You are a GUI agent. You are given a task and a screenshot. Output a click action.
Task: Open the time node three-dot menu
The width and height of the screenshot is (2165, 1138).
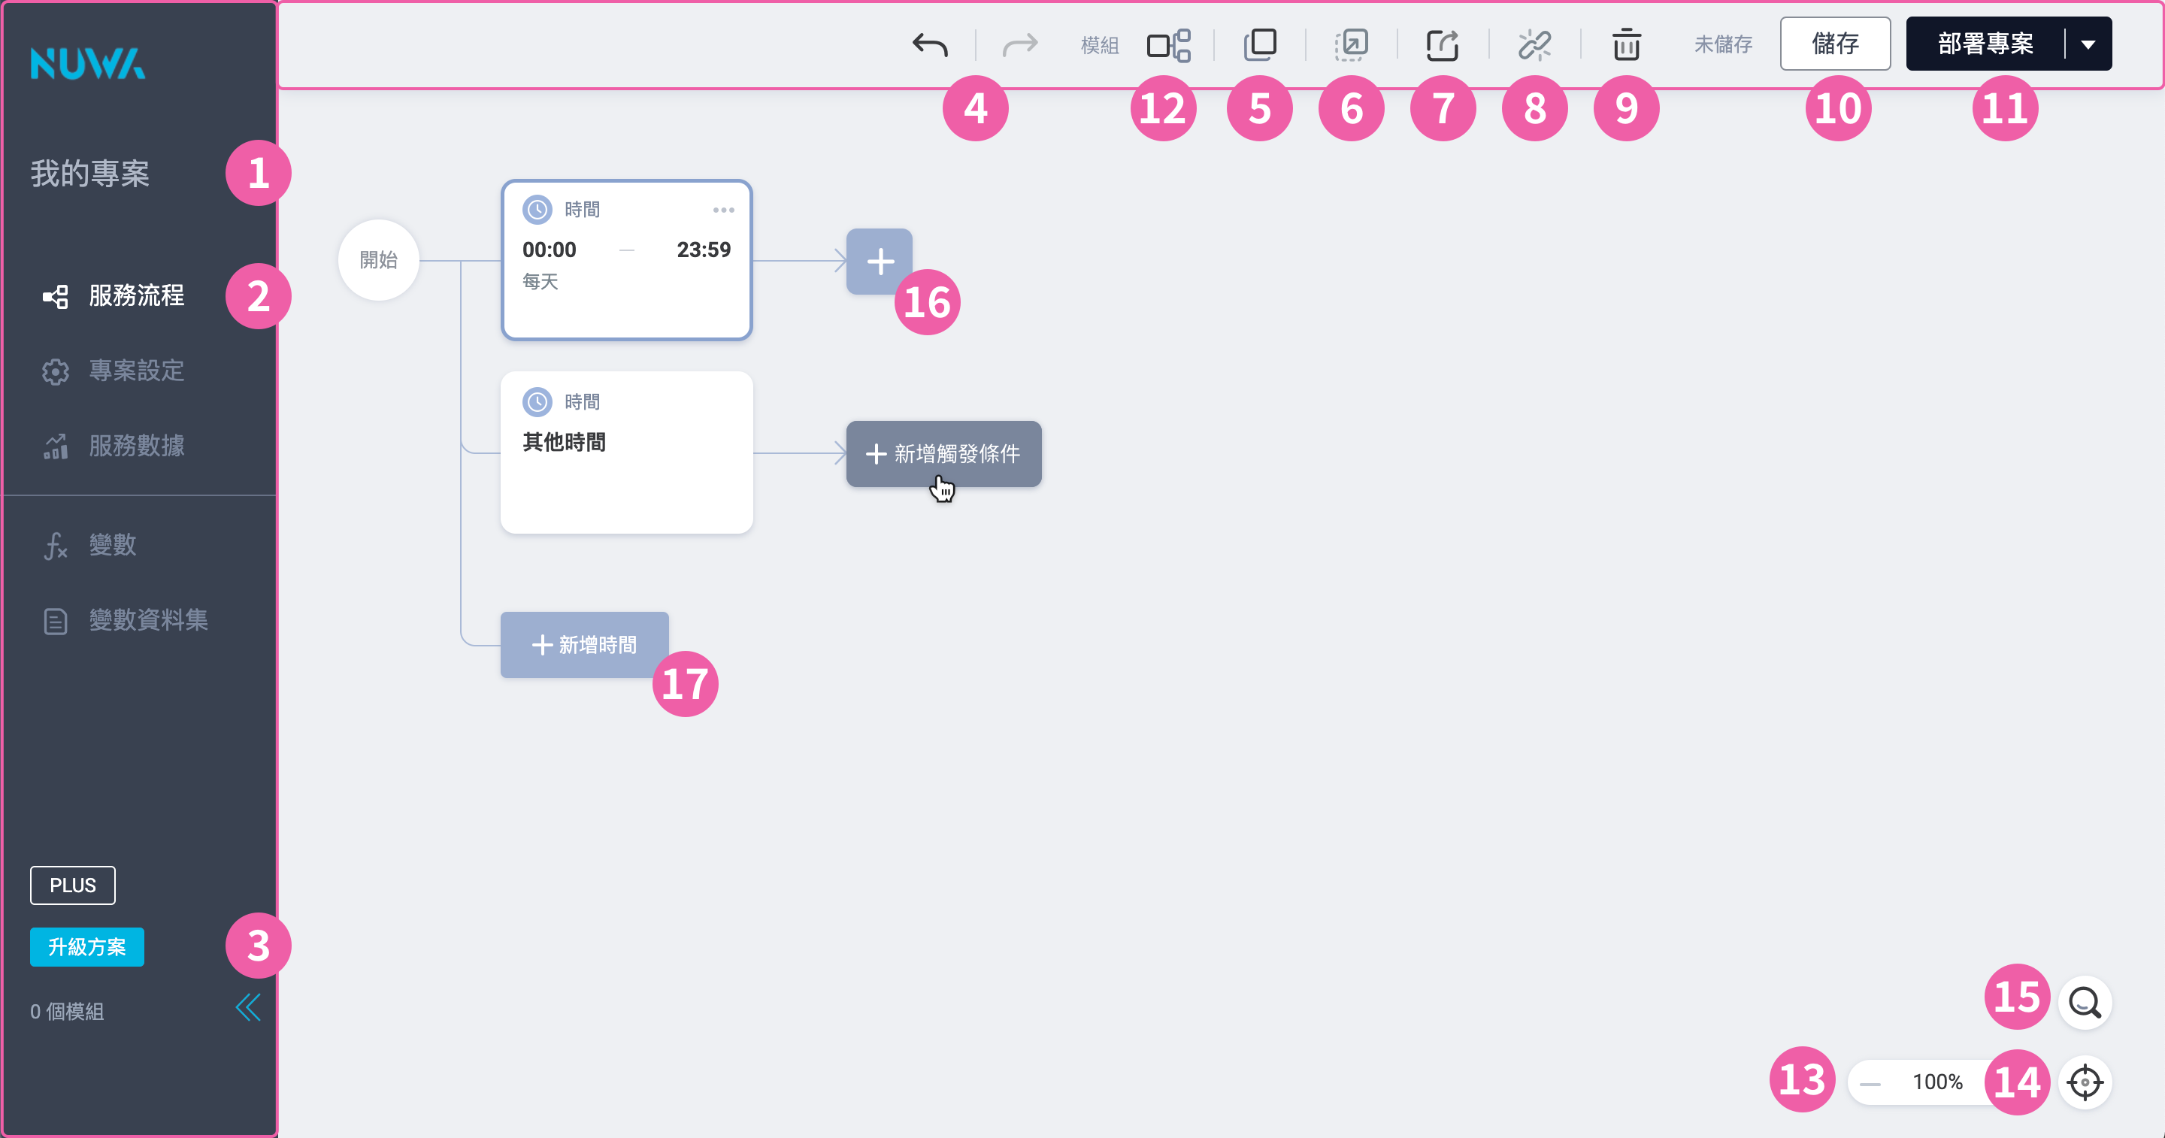pos(724,210)
